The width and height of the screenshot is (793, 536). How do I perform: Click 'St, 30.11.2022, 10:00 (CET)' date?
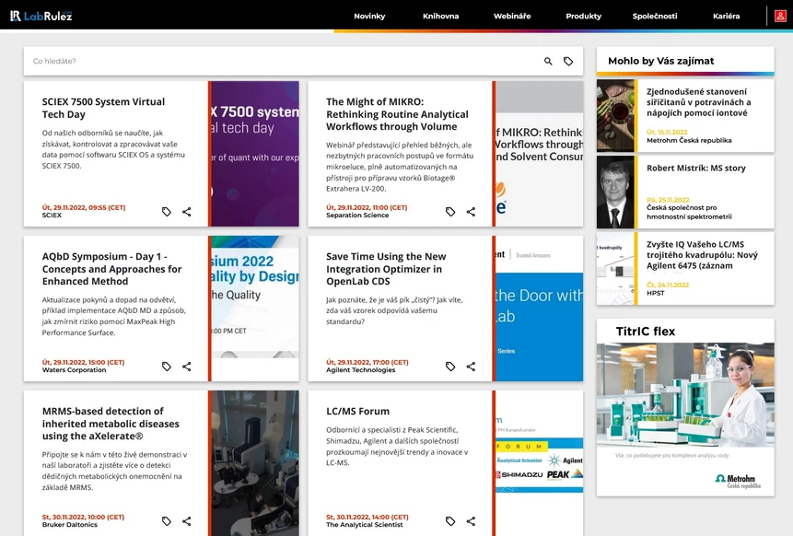click(x=83, y=517)
